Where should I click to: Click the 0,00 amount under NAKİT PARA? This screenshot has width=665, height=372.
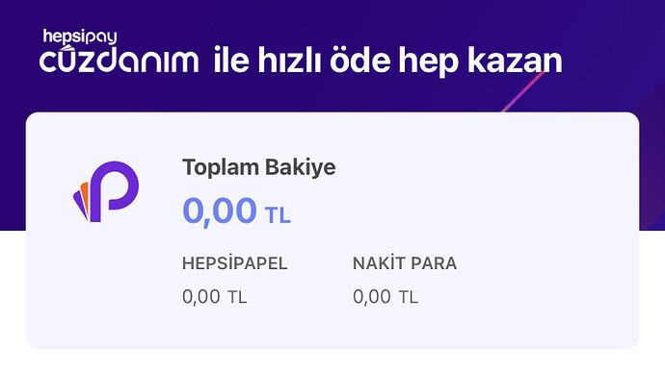click(371, 297)
